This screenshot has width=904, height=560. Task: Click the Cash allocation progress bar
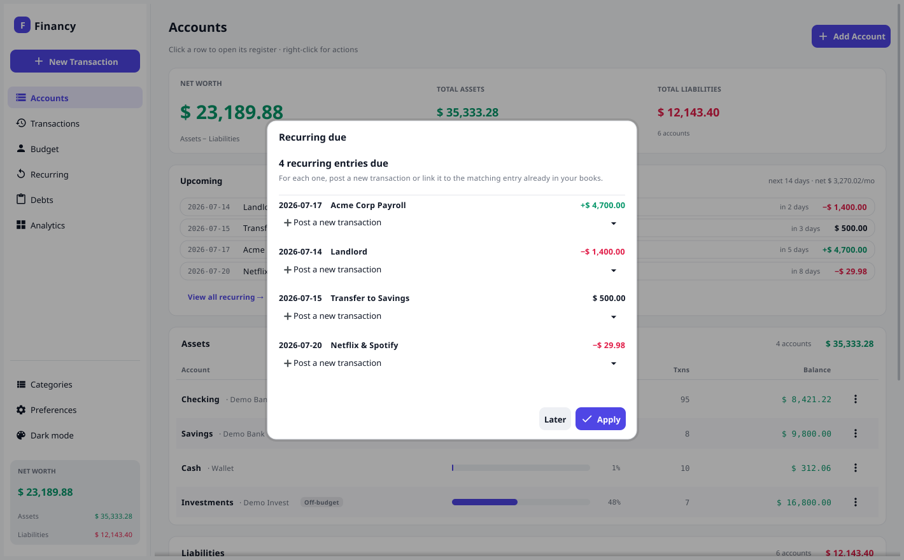click(521, 468)
